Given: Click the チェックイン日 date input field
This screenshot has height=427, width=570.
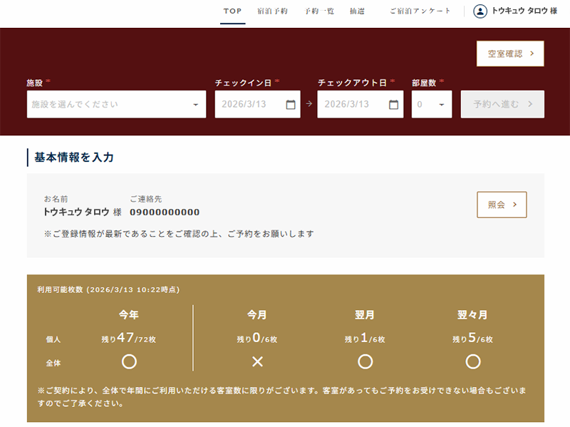Looking at the screenshot, I should pyautogui.click(x=251, y=105).
